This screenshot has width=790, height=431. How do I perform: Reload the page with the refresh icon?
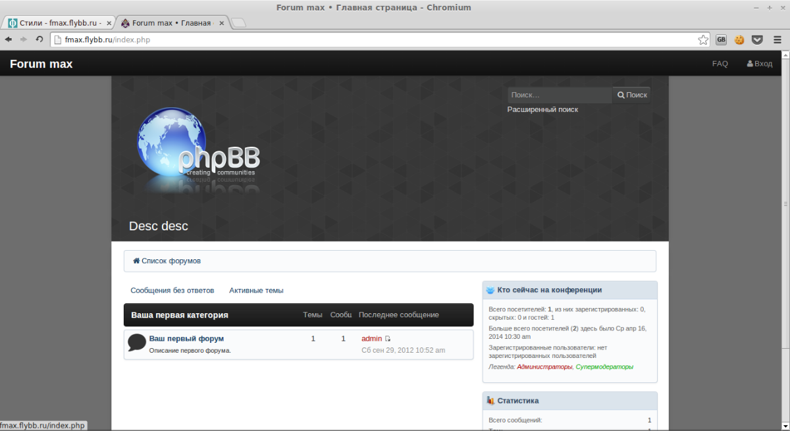pyautogui.click(x=39, y=39)
